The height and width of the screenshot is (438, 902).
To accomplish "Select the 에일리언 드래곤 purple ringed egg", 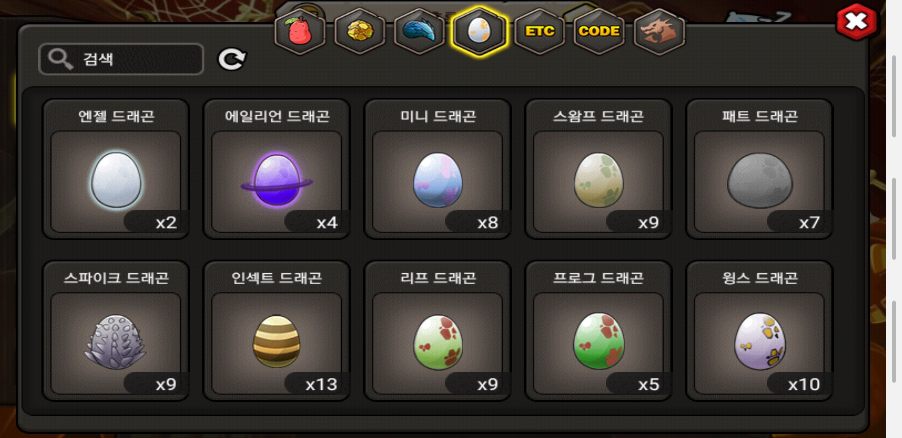I will pyautogui.click(x=277, y=169).
